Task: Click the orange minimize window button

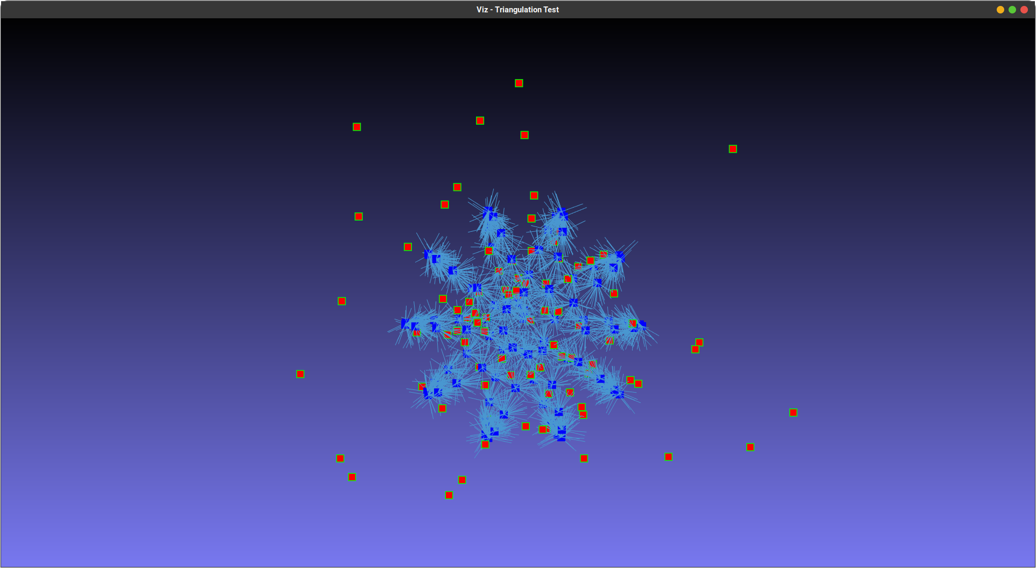Action: point(1000,10)
